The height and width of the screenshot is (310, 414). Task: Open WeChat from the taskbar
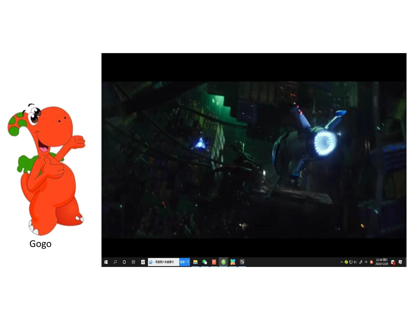coord(205,262)
